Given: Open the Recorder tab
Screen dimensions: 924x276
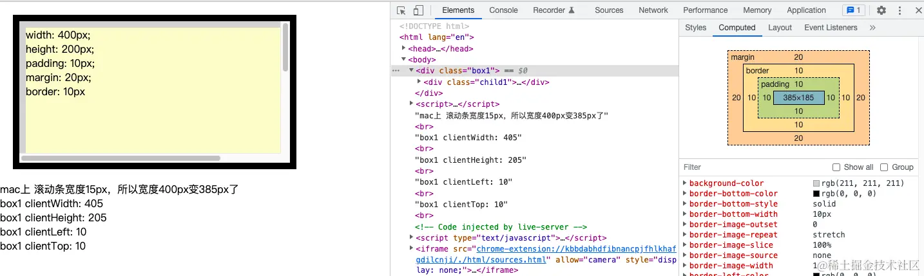Looking at the screenshot, I should [x=553, y=10].
